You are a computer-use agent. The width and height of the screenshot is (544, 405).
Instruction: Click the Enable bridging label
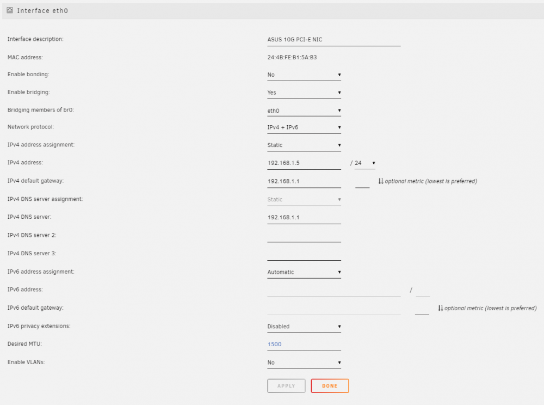29,93
